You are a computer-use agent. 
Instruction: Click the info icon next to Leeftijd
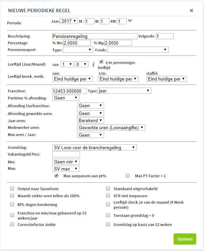tap(93, 64)
